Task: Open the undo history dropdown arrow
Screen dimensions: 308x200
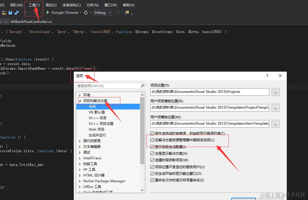Action: [30, 13]
